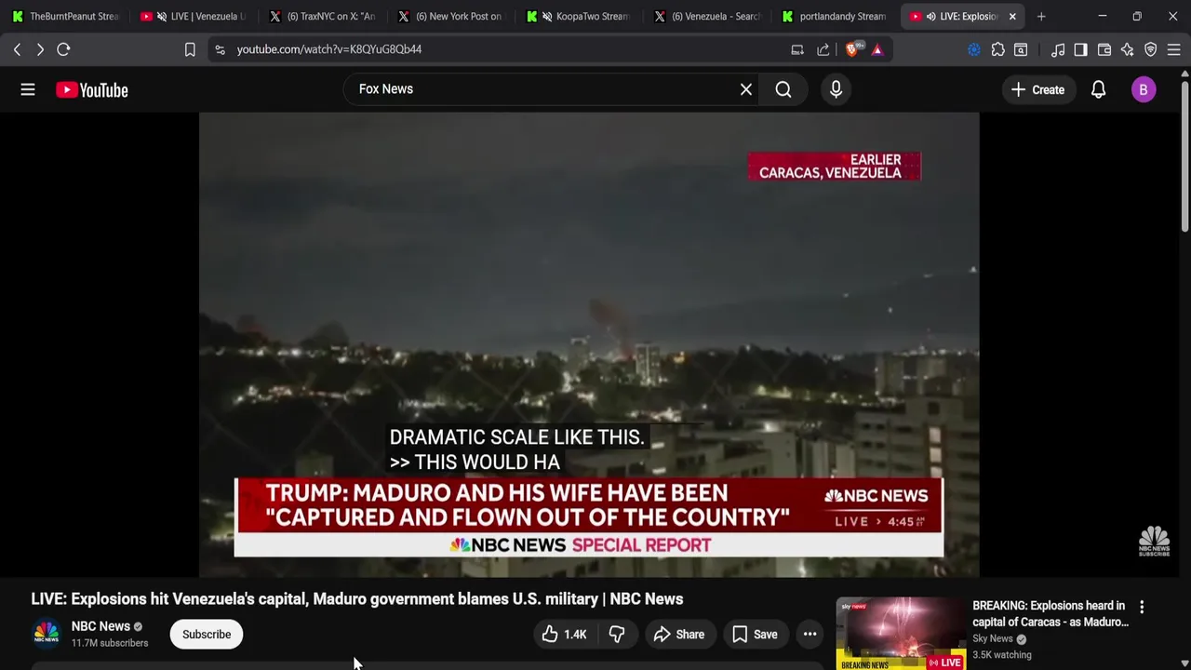
Task: Open Brave main menu button
Action: (1174, 49)
